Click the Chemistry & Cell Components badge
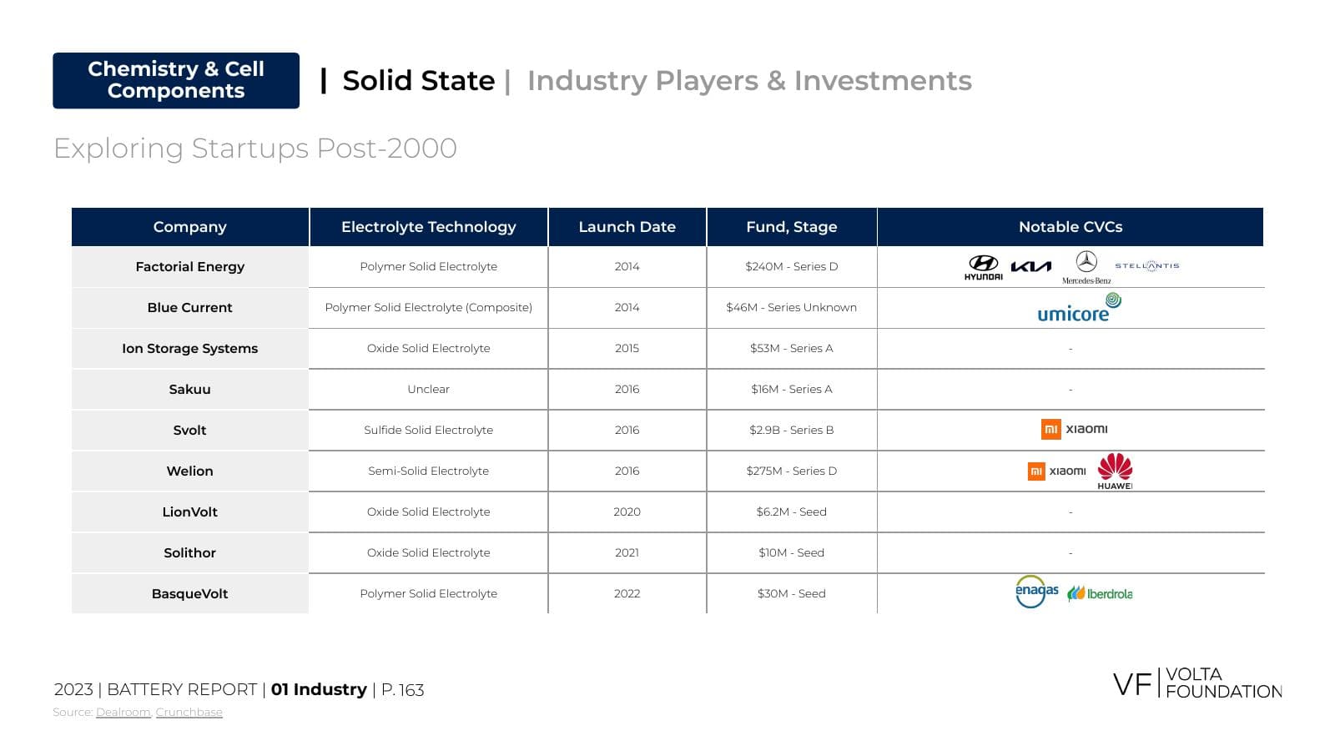1335x751 pixels. [176, 80]
